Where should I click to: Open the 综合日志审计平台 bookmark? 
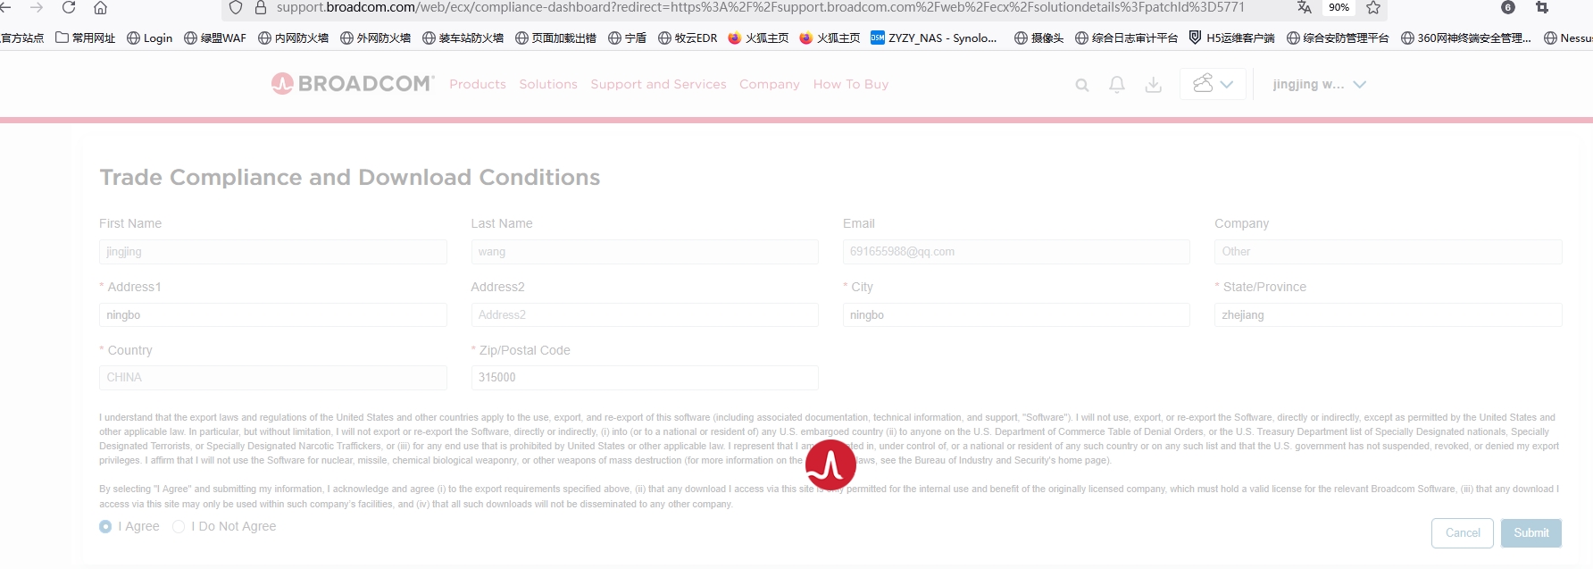(x=1127, y=38)
